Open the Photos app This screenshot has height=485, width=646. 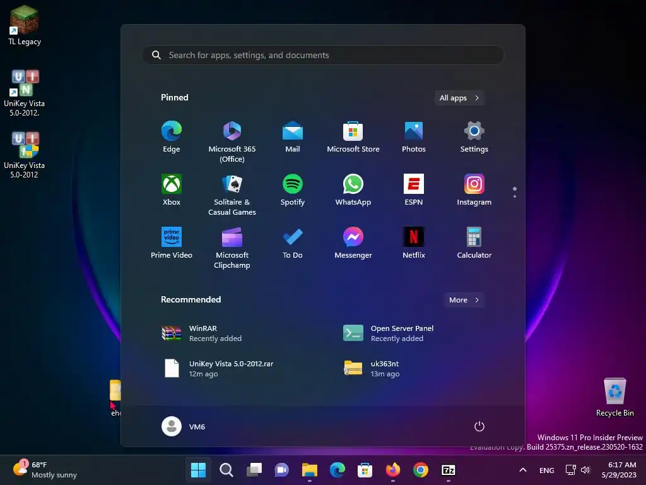click(414, 137)
